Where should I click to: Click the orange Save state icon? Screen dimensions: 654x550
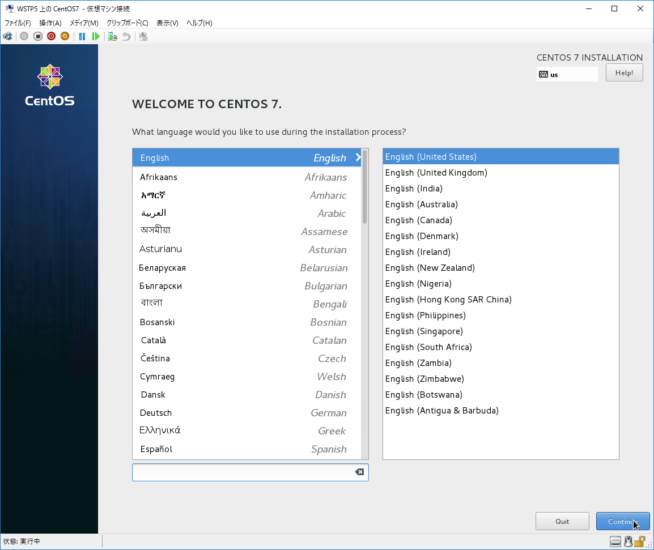tap(65, 36)
